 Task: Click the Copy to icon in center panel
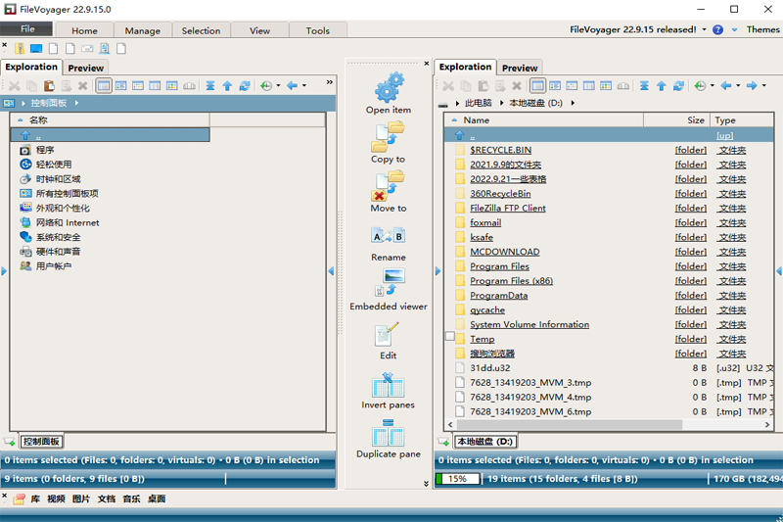[389, 135]
